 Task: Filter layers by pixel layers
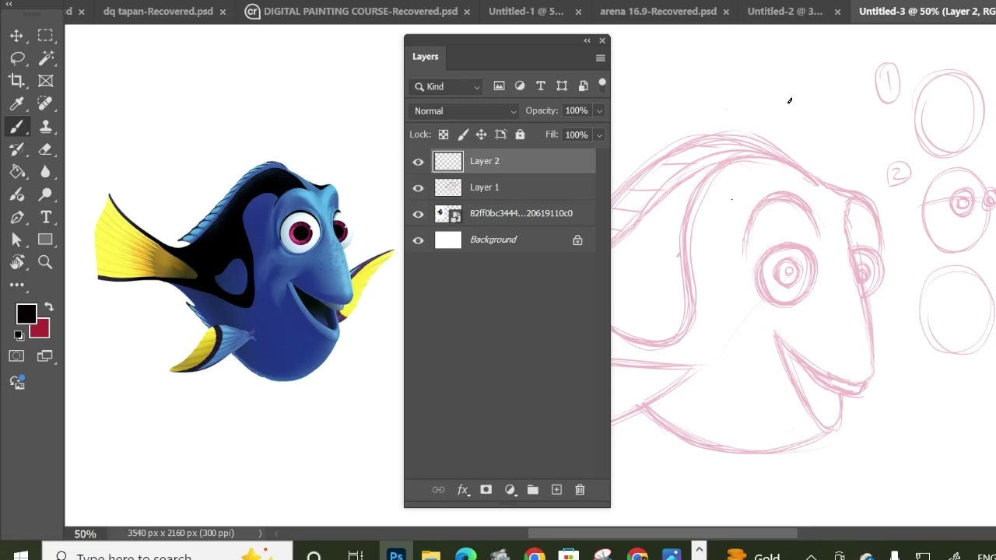(x=499, y=86)
